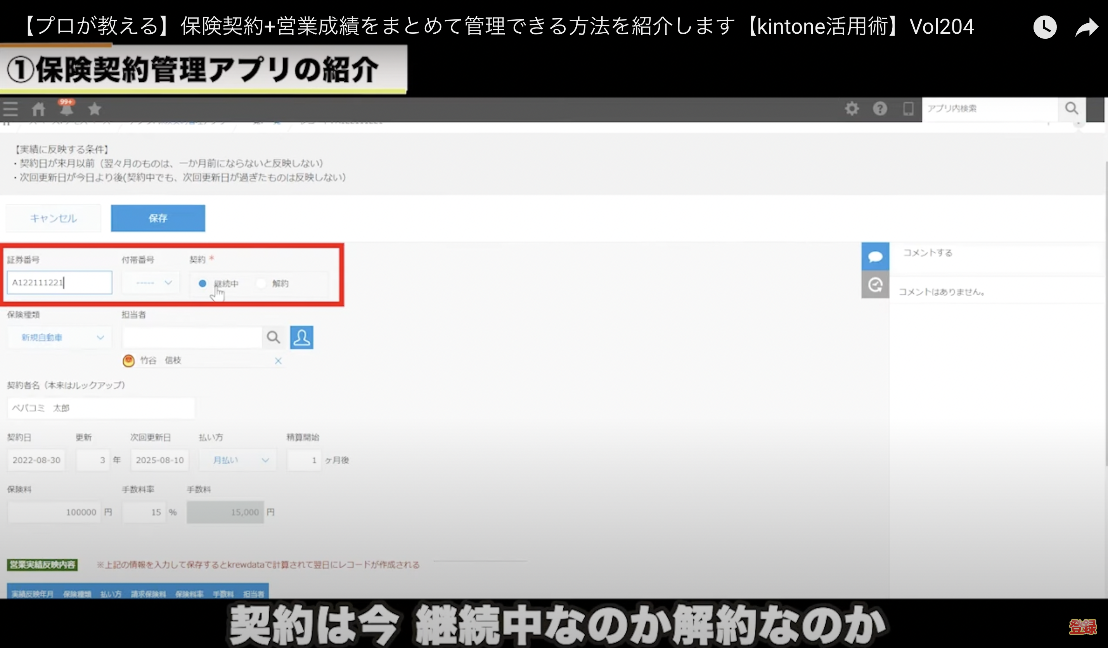Viewport: 1108px width, 648px height.
Task: Expand the 付帯番号 dropdown
Action: click(151, 283)
